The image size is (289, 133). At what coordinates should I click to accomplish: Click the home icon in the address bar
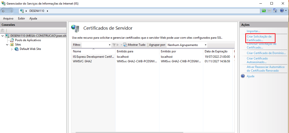click(x=275, y=11)
